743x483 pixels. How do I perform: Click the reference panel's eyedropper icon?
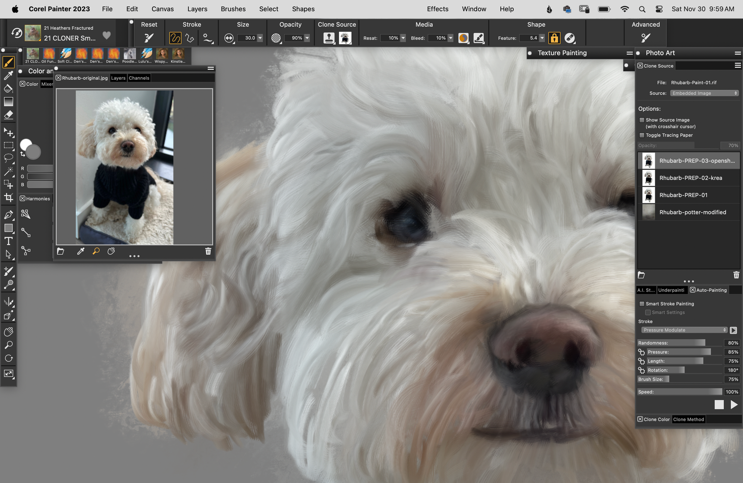[x=81, y=251]
